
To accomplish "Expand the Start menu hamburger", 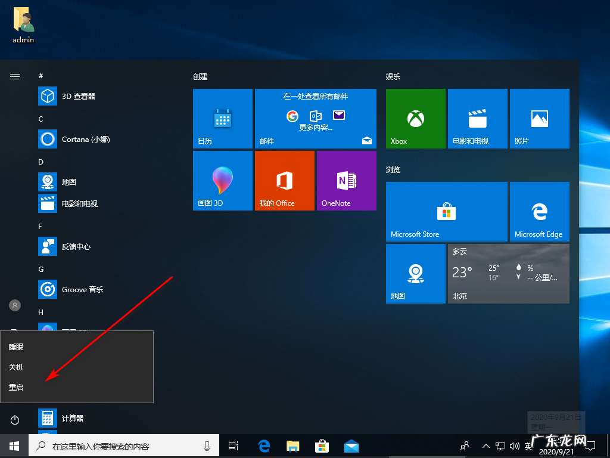I will 14,76.
